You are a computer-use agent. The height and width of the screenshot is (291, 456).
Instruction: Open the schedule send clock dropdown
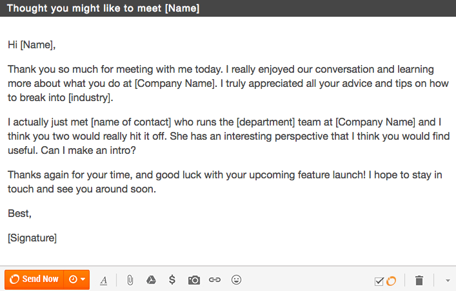[77, 279]
